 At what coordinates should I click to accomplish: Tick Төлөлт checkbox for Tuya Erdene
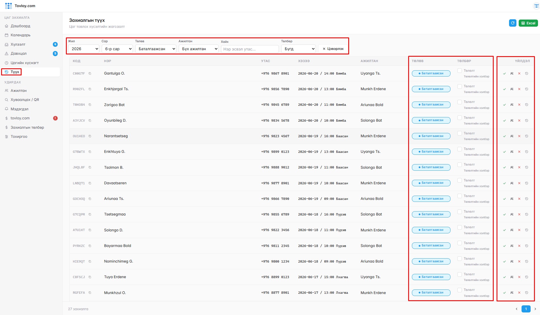pyautogui.click(x=460, y=274)
